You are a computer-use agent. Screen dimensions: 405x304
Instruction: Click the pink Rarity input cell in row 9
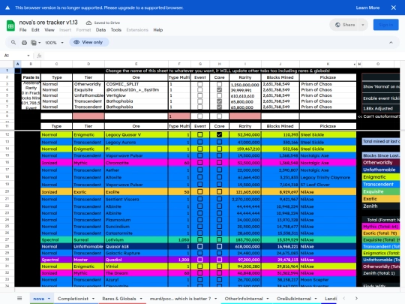245,116
